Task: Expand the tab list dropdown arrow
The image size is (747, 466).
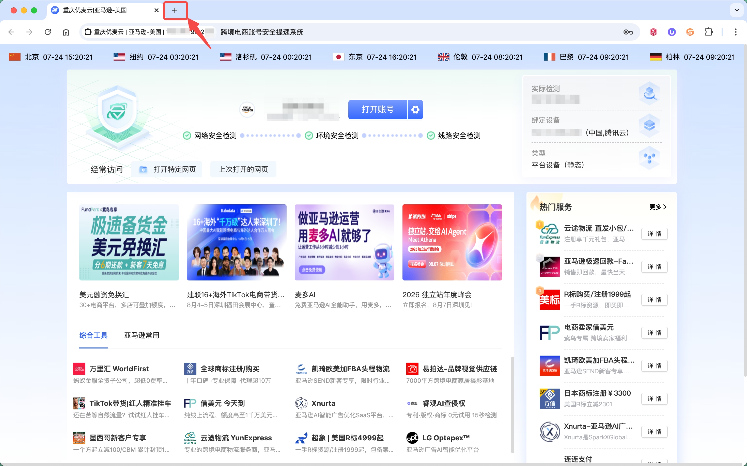Action: (x=737, y=10)
